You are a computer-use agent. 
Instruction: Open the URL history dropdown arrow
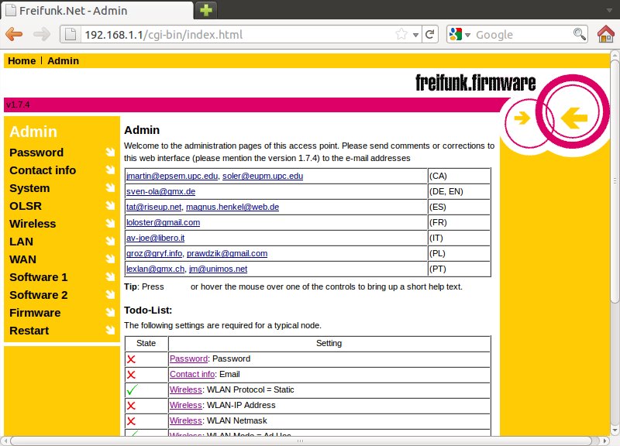click(415, 35)
